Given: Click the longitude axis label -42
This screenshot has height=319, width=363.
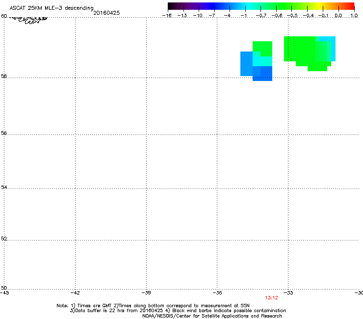Looking at the screenshot, I should click(x=75, y=293).
